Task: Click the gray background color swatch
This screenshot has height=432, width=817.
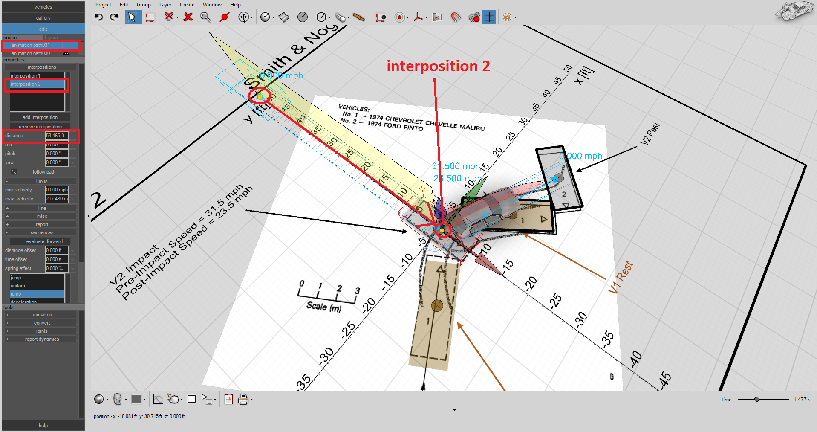Action: click(136, 399)
